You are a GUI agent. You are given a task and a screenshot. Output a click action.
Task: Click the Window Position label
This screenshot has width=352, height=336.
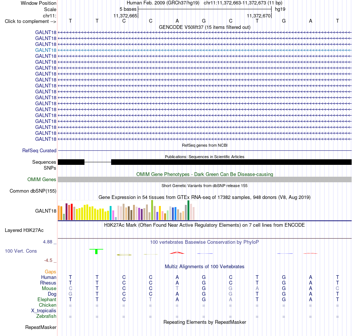[x=39, y=3]
